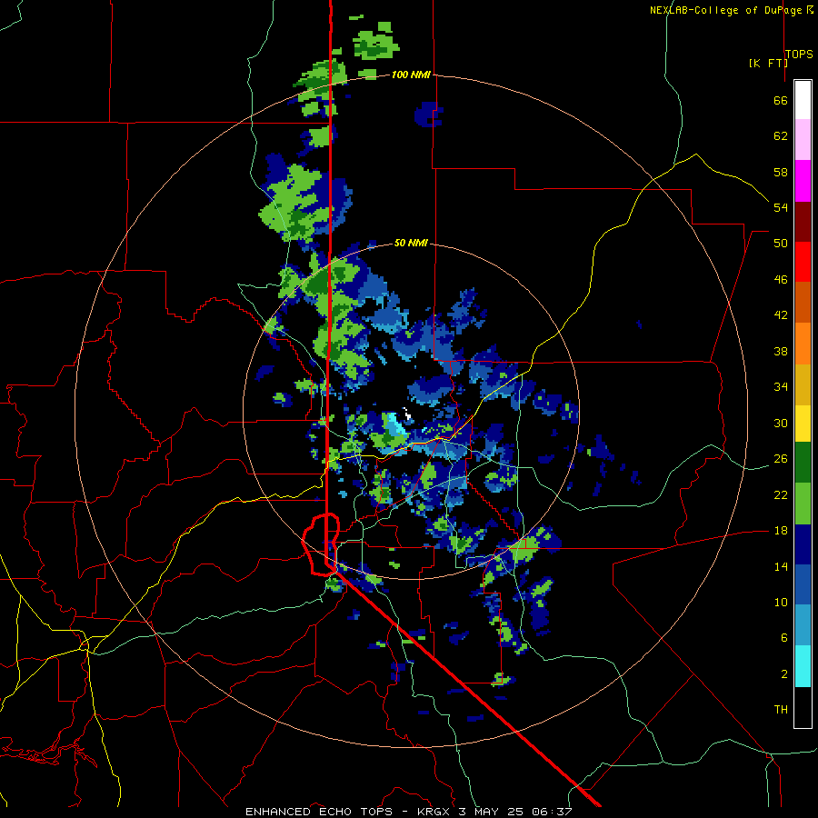
Task: Click the '3 MAY 25 06:37' timestamp
Action: coord(515,812)
